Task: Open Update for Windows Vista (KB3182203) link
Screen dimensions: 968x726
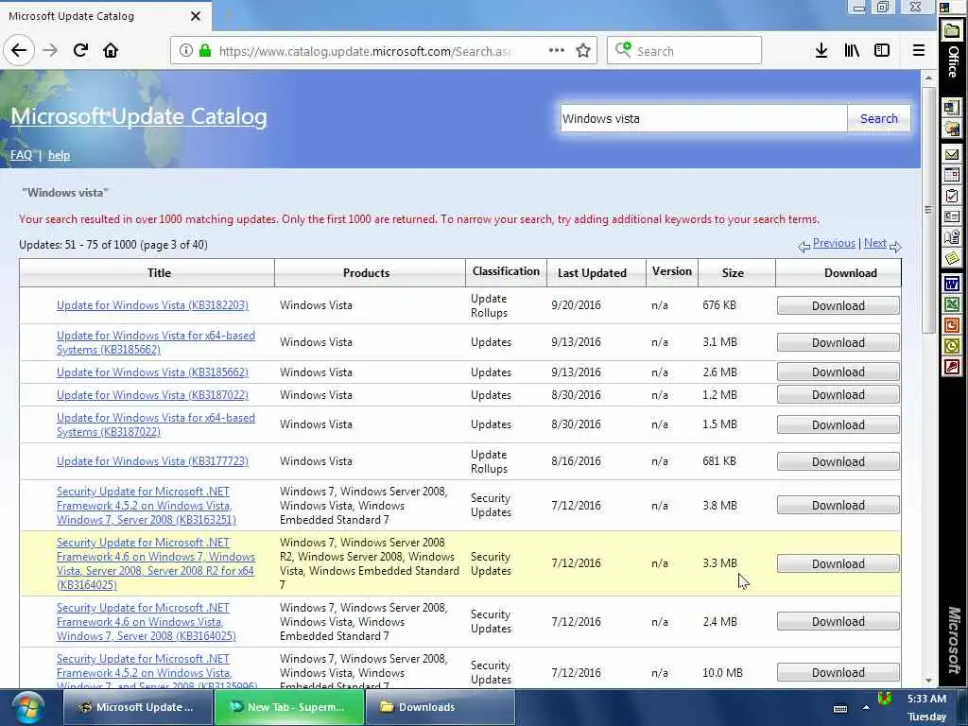Action: 152,305
